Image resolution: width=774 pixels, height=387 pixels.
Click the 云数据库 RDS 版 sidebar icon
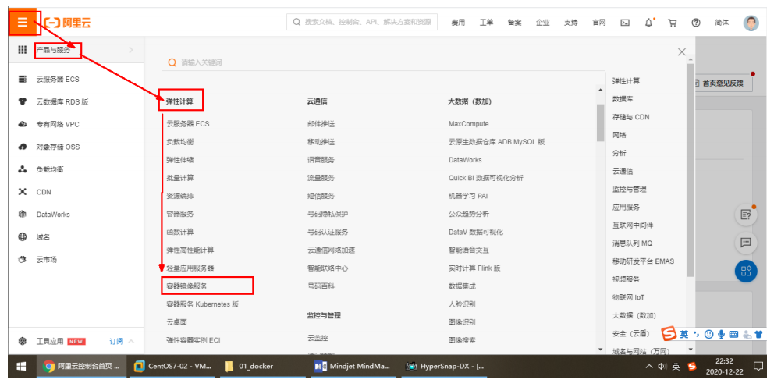click(x=22, y=101)
